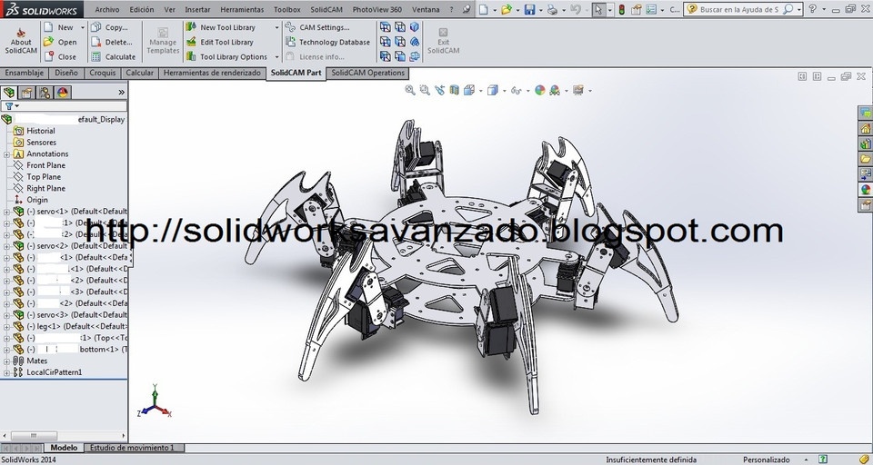This screenshot has width=873, height=465.
Task: Click the SolidWorks help search field
Action: pos(739,9)
